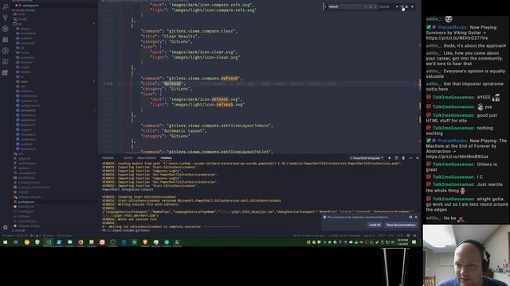Image resolution: width=510 pixels, height=286 pixels.
Task: Open Task View on the taskbar
Action: (16, 242)
